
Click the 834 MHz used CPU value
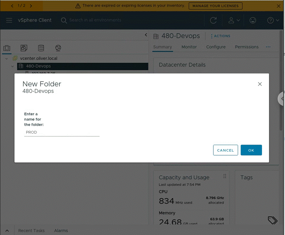tap(175, 201)
